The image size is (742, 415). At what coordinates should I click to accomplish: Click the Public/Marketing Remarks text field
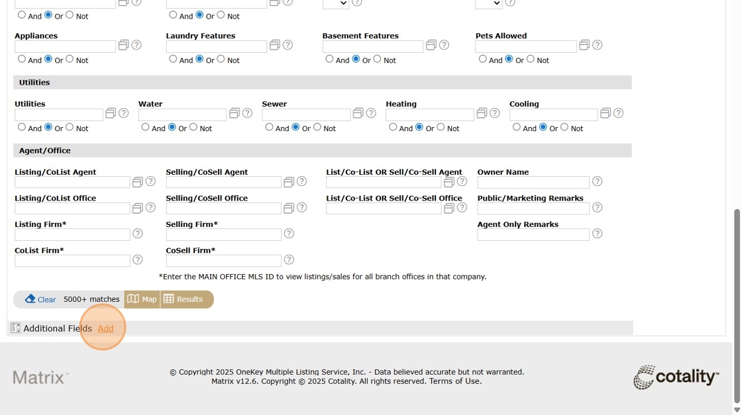[533, 208]
